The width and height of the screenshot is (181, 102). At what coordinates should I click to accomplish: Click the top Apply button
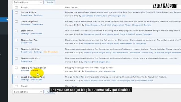(x=50, y=2)
